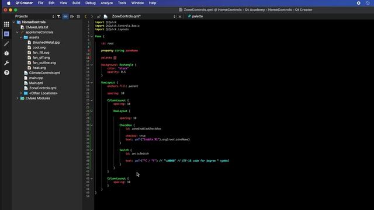
Task: Select fan_off.svg in assets
Action: point(41,58)
